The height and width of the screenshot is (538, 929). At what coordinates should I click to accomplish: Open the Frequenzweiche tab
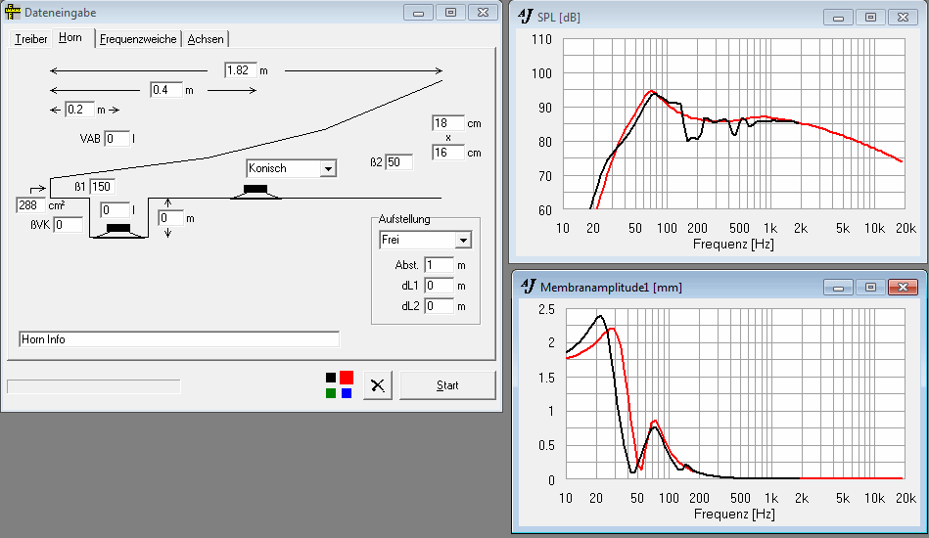coord(138,39)
